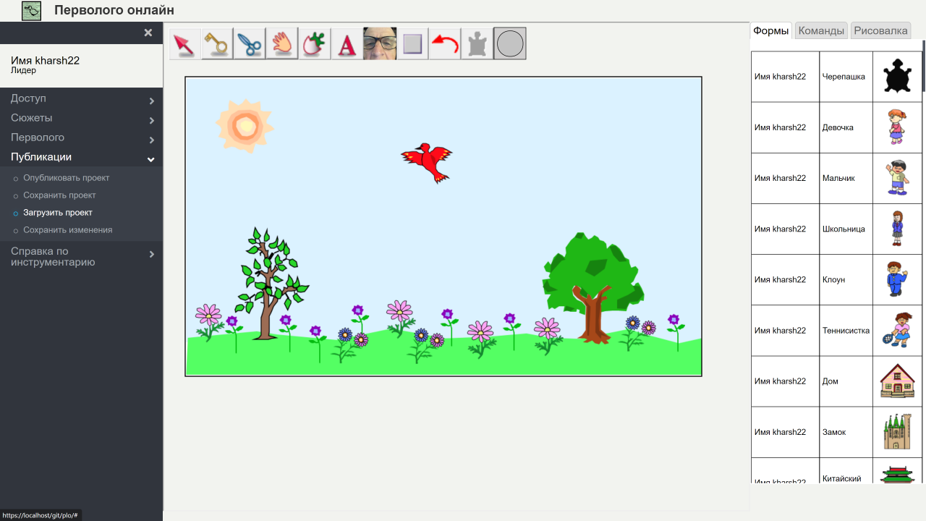Click the Сохранить проект link

pyautogui.click(x=59, y=195)
